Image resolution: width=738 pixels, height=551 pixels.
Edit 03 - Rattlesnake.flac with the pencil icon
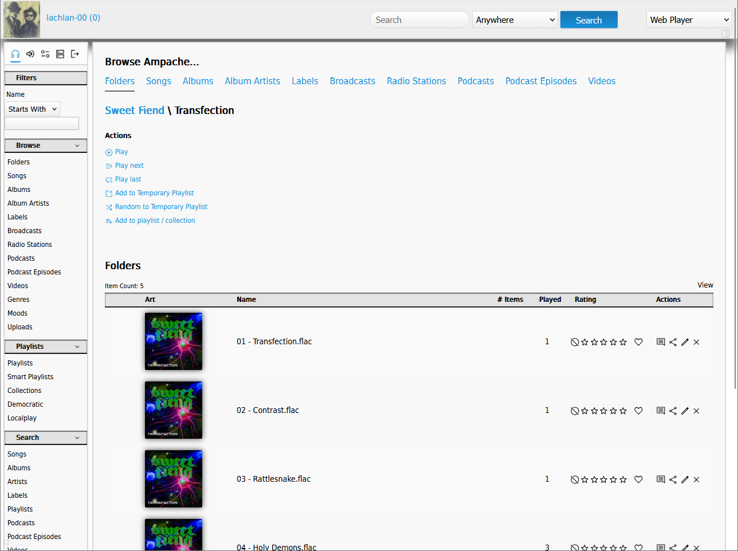coord(685,479)
